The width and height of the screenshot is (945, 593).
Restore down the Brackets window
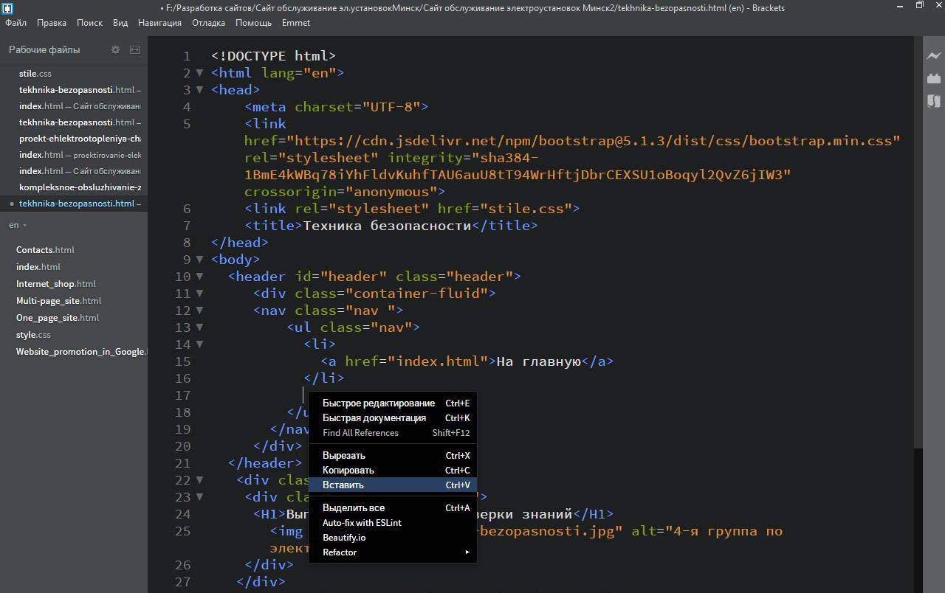coord(919,6)
